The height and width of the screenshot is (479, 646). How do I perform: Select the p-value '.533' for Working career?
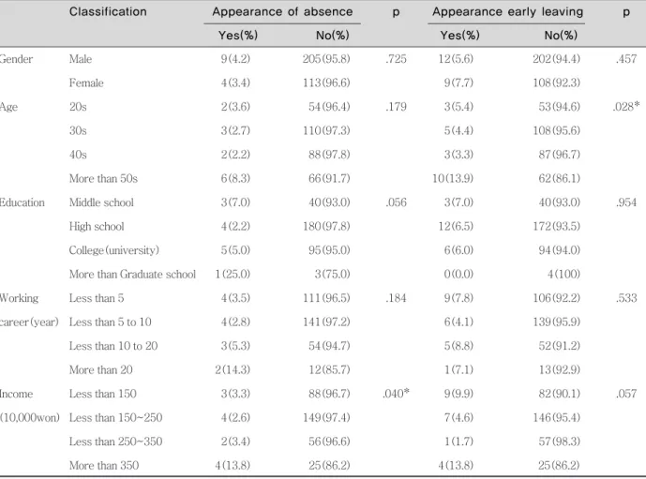coord(626,298)
